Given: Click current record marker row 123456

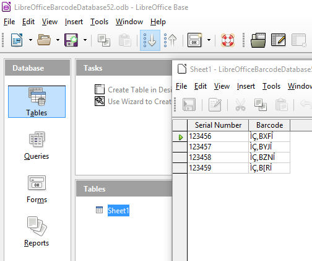Looking at the screenshot, I should pos(180,136).
